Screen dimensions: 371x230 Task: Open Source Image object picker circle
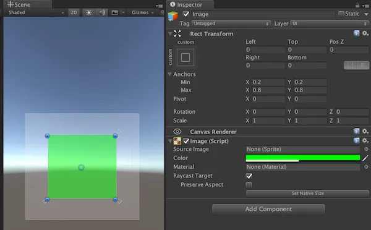(366, 149)
